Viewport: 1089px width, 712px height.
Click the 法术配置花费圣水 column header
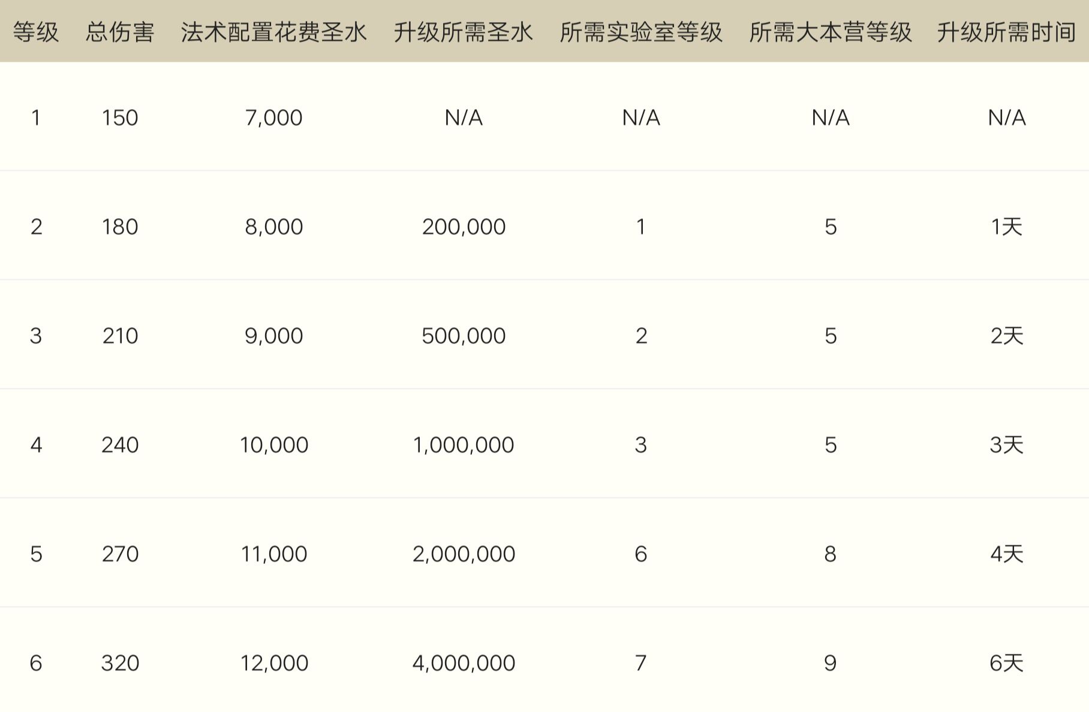(x=274, y=32)
